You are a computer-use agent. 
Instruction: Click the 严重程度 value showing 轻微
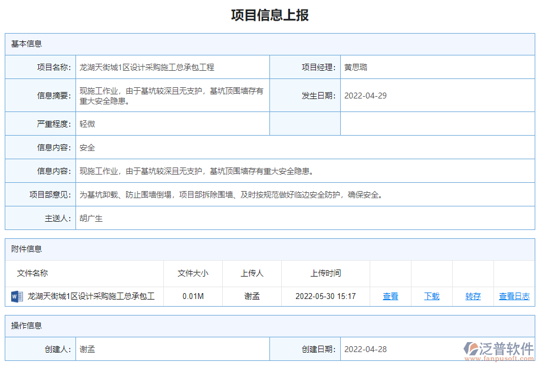(85, 124)
